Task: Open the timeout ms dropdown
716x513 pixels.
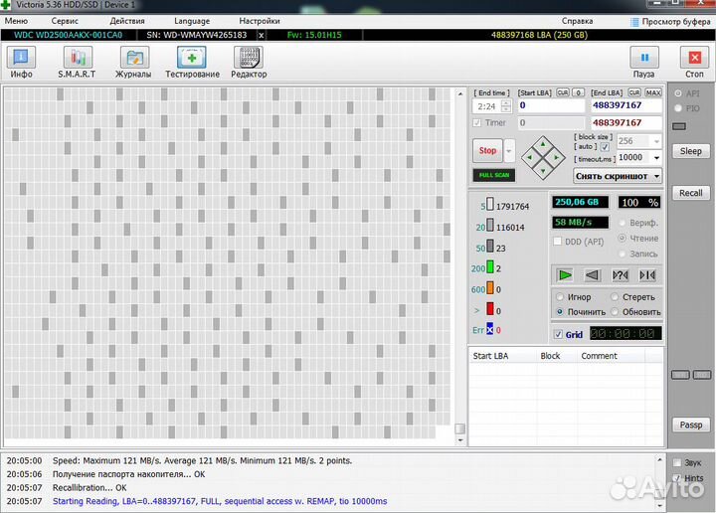Action: point(656,158)
